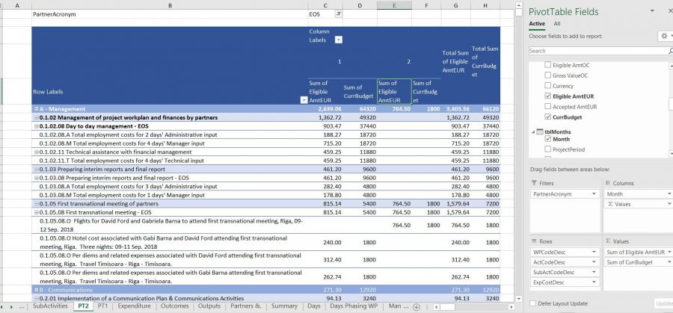Viewport: 673px width, 313px height.
Task: Click the worksheet vertical scrollbar down arrow
Action: (519, 298)
